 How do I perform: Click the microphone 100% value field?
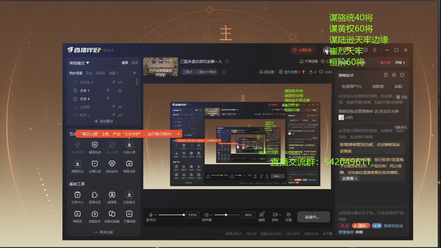[x=192, y=215]
